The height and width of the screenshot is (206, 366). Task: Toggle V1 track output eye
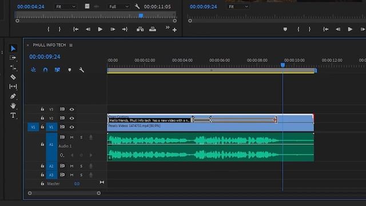pos(71,127)
